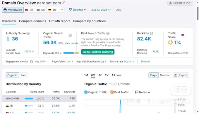Select the All time range

(x=116, y=75)
